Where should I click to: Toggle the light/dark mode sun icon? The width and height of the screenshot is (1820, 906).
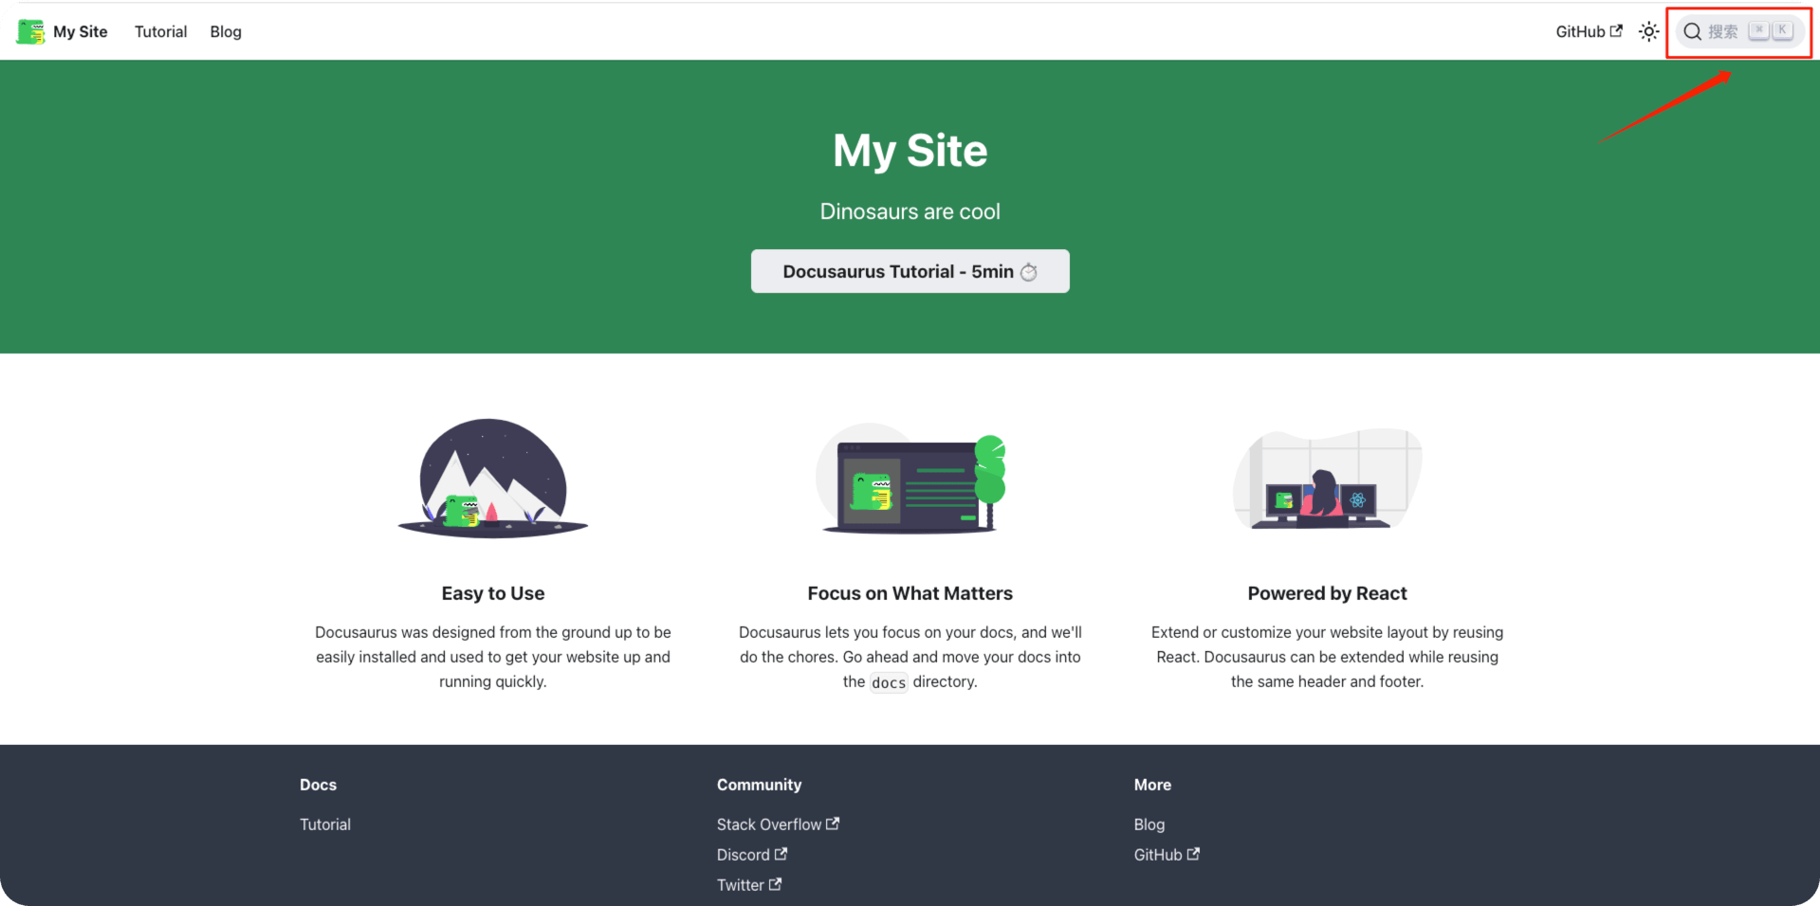[x=1649, y=32]
